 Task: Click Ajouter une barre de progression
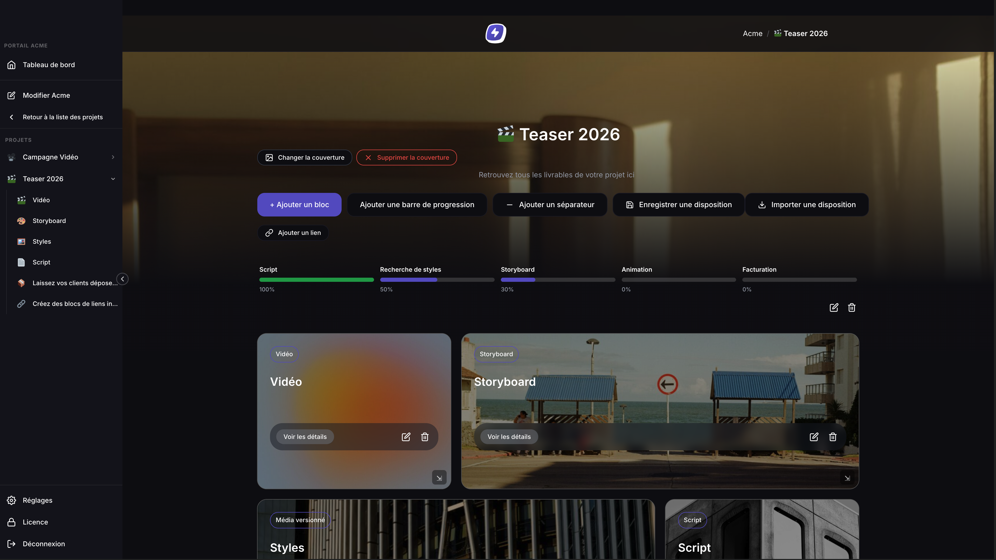tap(417, 205)
